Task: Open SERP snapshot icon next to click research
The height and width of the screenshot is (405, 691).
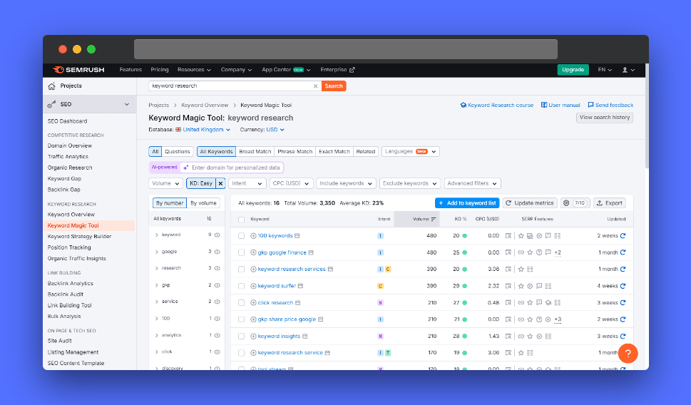Action: coord(298,303)
